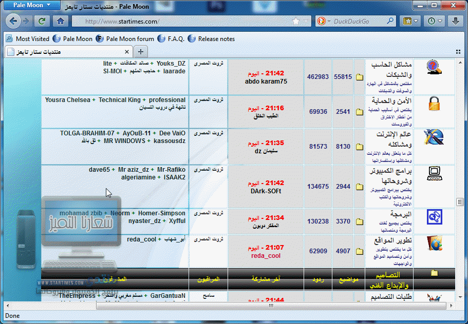Click the DuckDuckGo search engine icon
This screenshot has height=324, width=468.
[322, 21]
